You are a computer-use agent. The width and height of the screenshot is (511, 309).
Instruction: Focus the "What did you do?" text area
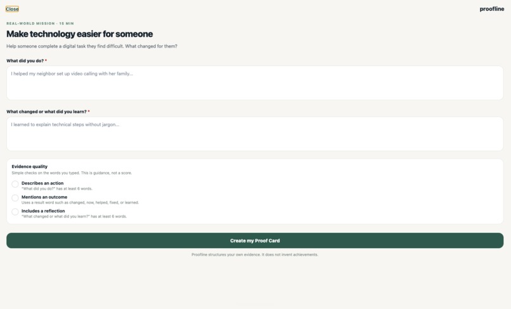pos(255,83)
